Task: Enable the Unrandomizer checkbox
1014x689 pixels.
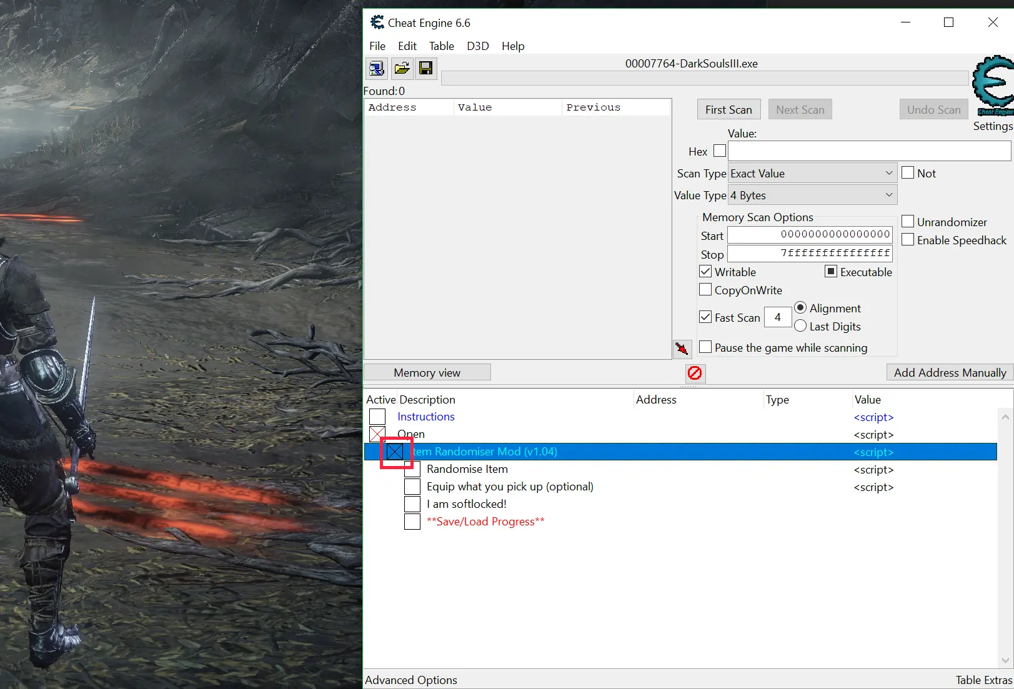Action: (908, 221)
